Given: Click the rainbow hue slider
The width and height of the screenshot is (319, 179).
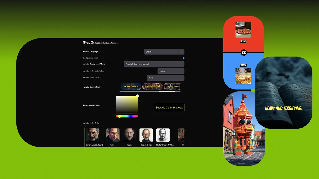Looking at the screenshot, I should 127,116.
